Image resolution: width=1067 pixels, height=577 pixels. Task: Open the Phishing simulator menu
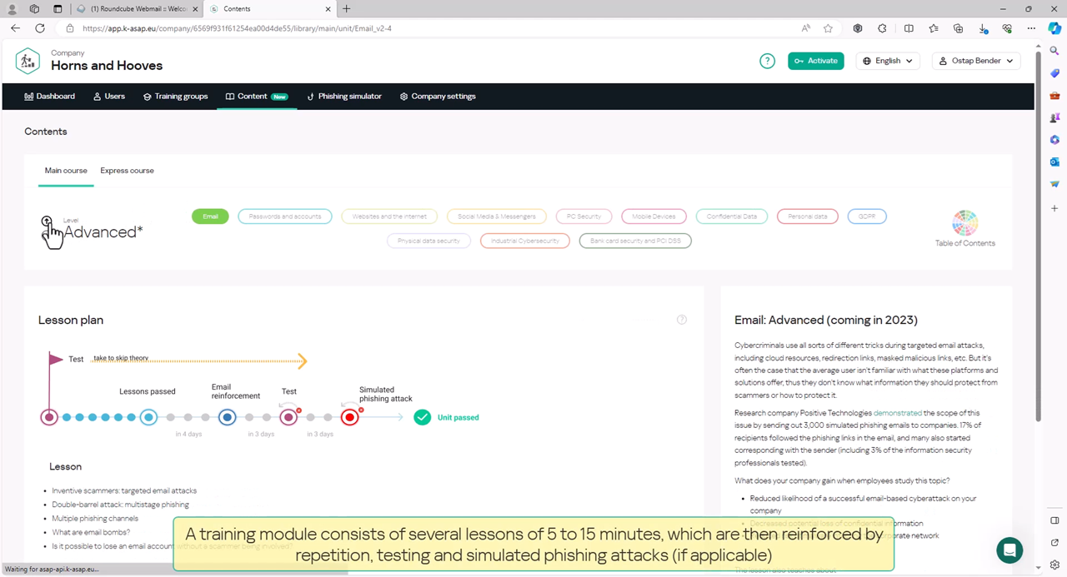(x=343, y=97)
